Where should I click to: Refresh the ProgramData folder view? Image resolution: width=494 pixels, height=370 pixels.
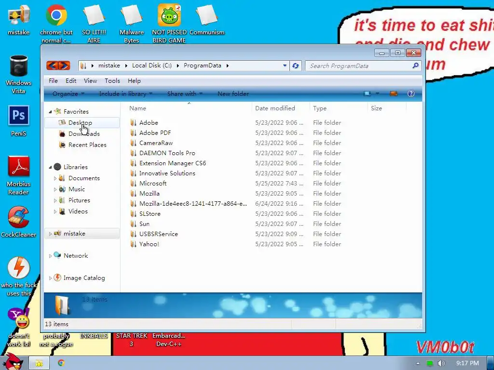click(x=296, y=66)
